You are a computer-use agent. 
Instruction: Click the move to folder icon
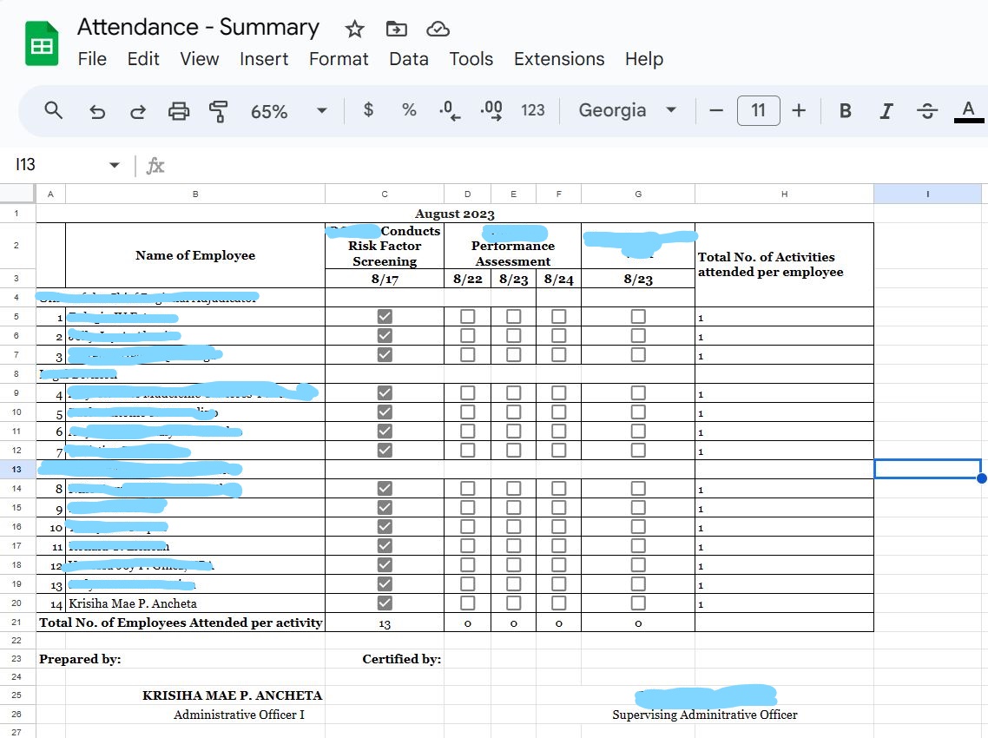(396, 30)
